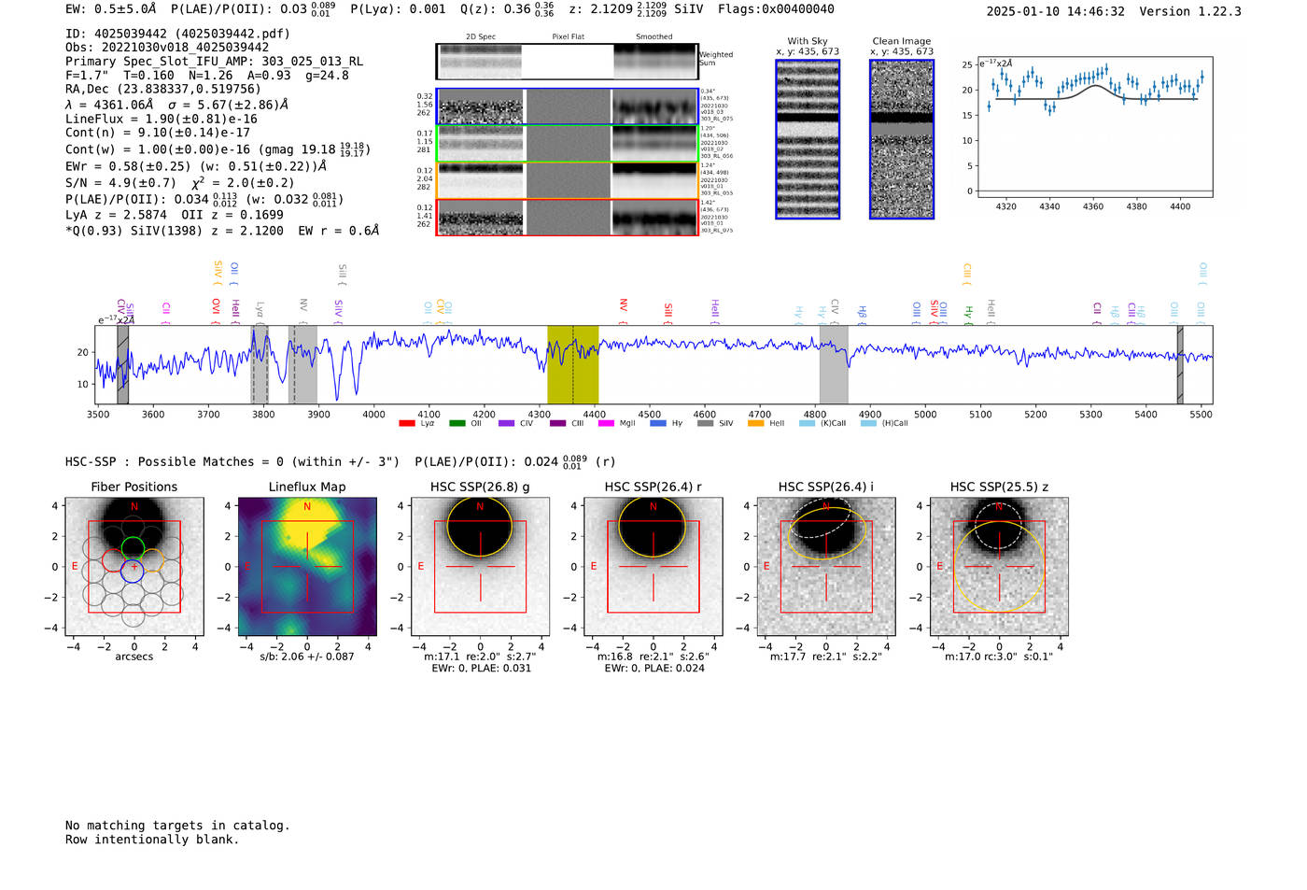
Task: Click the EWr = 0.58(±0.25) line
Action: click(196, 166)
